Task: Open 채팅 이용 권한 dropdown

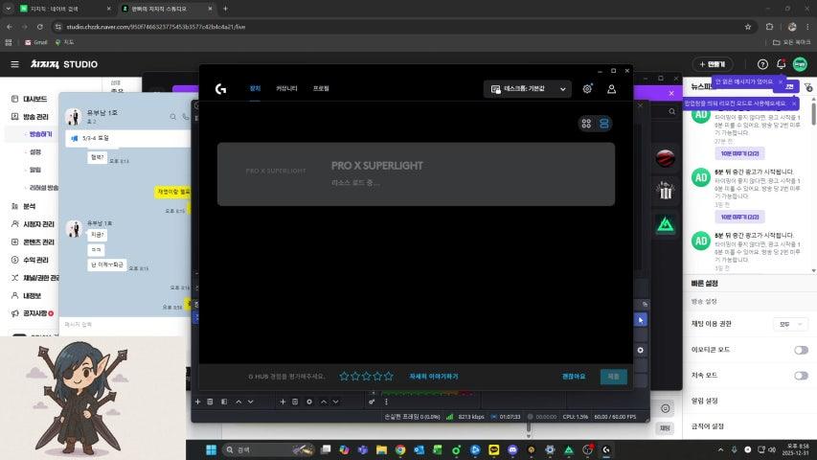Action: (790, 324)
